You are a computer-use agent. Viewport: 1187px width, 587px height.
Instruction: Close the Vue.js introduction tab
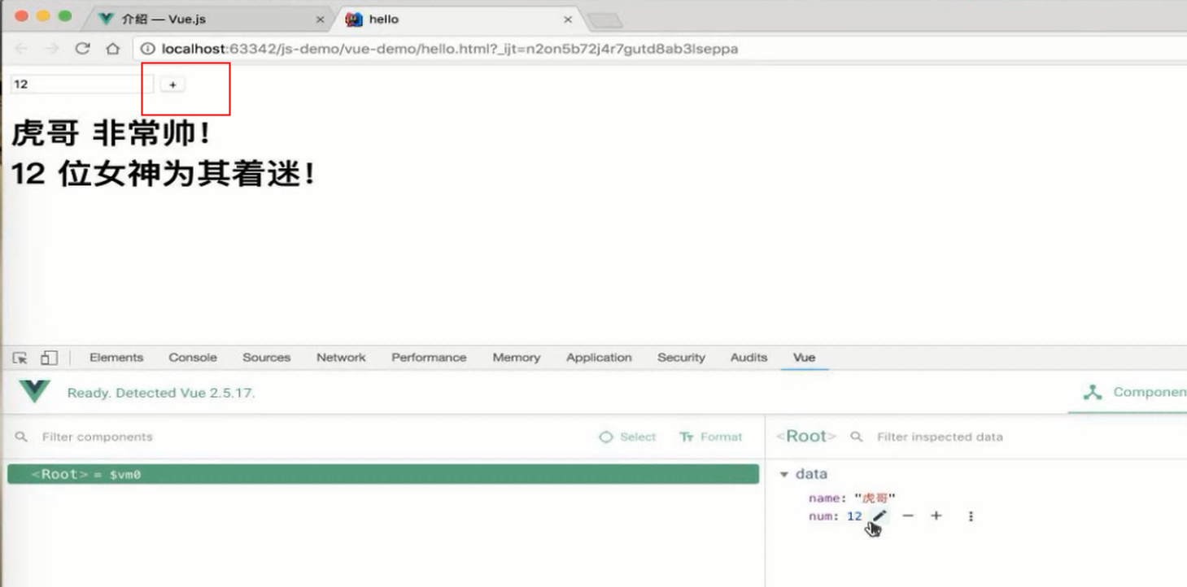click(x=320, y=20)
